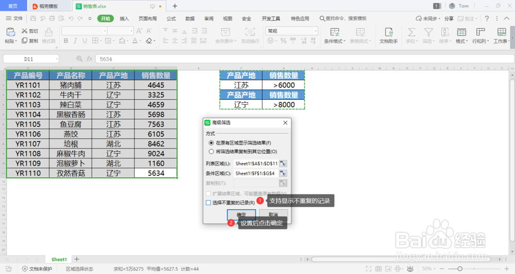Click the Merge and Center (合并居中) icon
The height and width of the screenshot is (274, 515).
coord(226,32)
